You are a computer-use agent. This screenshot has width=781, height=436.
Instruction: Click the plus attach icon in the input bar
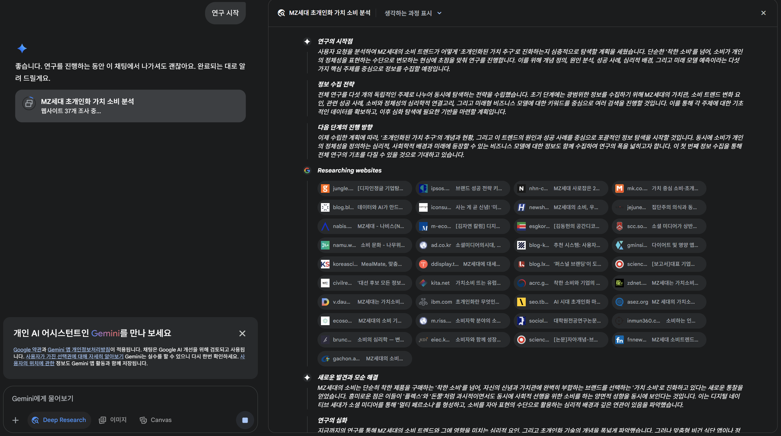point(15,420)
